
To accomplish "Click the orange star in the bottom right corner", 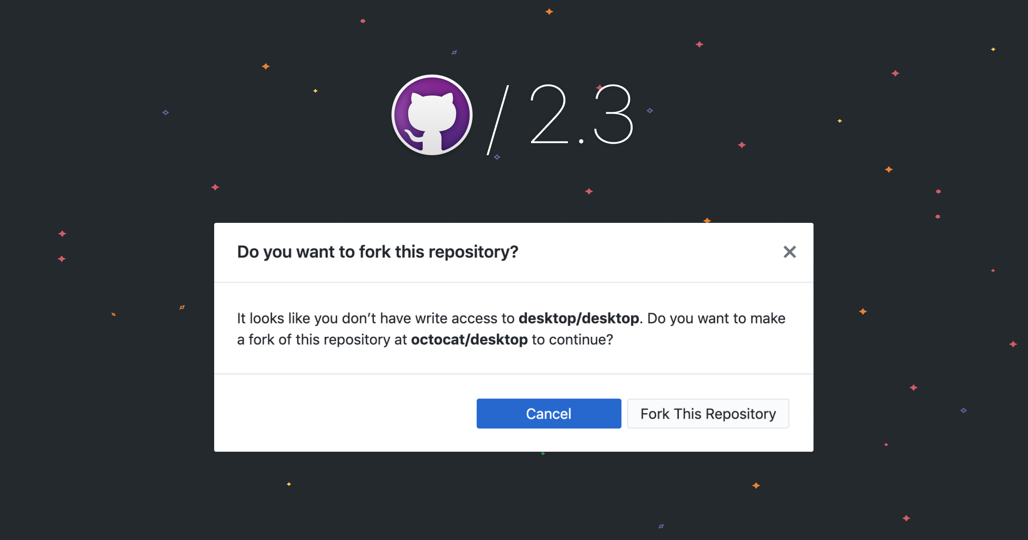I will tap(756, 486).
